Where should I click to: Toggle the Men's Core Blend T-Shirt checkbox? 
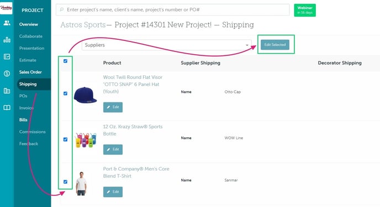[x=65, y=182]
